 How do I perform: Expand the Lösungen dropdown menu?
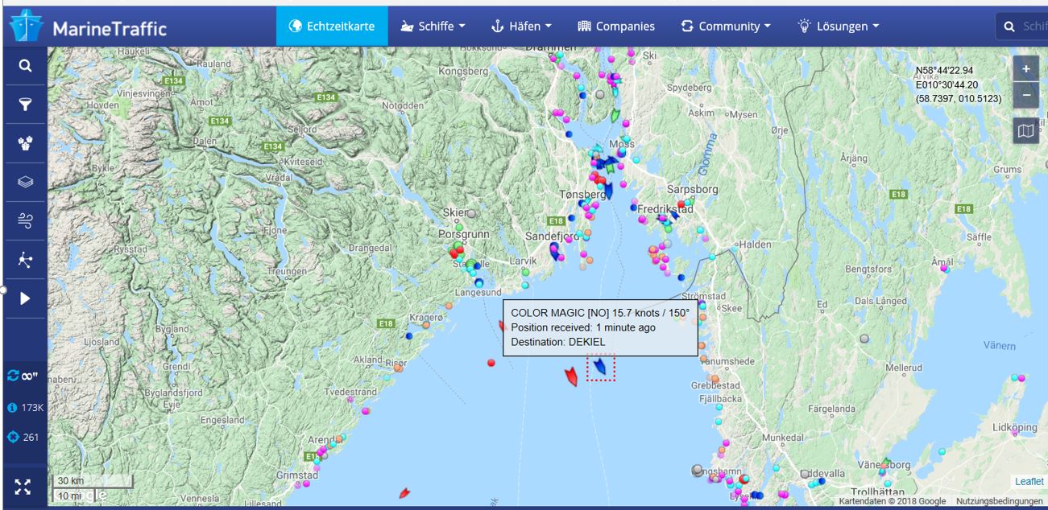point(838,26)
